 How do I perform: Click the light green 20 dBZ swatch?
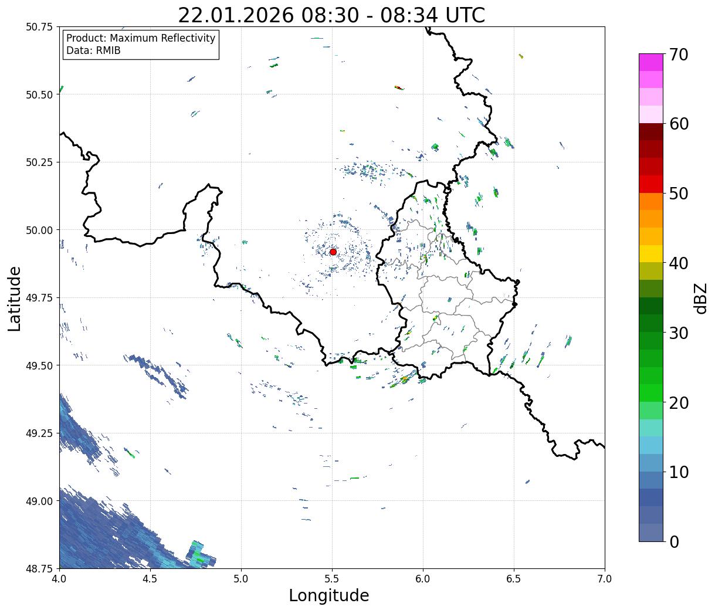651,411
